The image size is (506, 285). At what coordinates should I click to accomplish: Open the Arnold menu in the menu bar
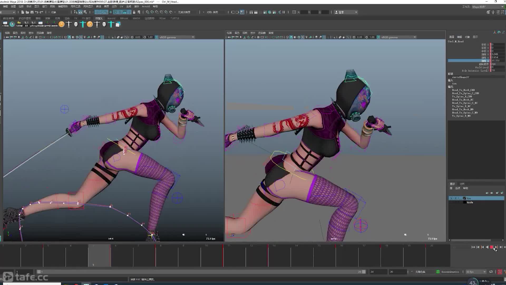pyautogui.click(x=146, y=6)
